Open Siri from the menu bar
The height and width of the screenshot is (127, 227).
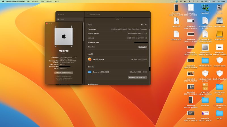click(x=209, y=1)
